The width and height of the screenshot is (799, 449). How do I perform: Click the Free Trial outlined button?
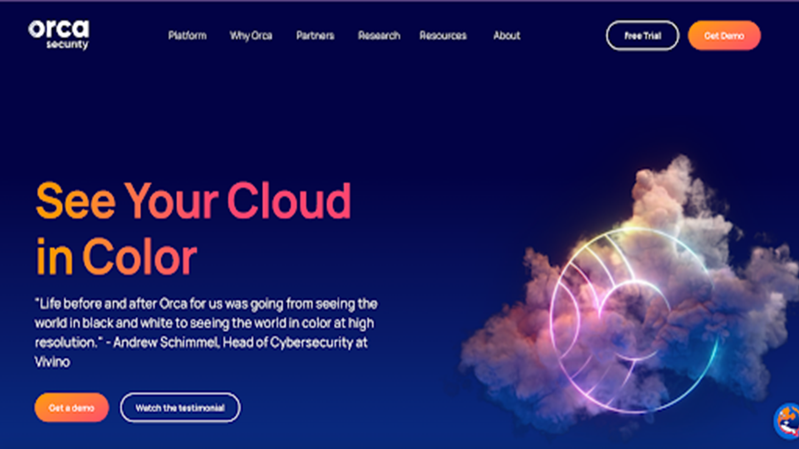click(642, 36)
